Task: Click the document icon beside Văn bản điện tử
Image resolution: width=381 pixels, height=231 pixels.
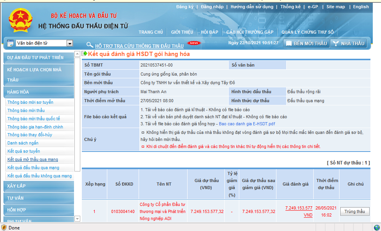Action: click(x=9, y=43)
